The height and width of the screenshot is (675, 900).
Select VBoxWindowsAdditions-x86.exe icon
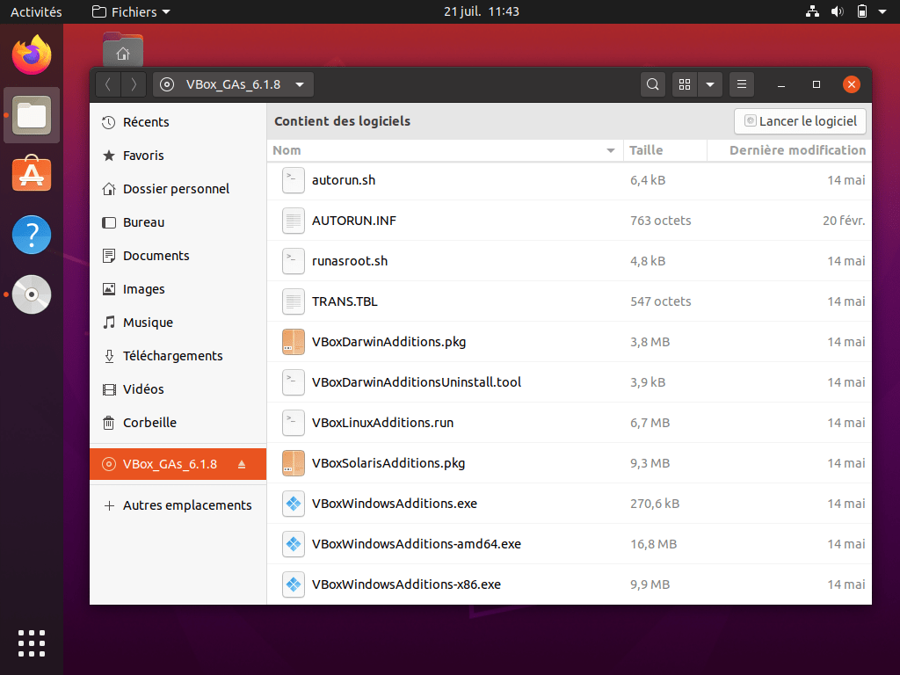294,584
